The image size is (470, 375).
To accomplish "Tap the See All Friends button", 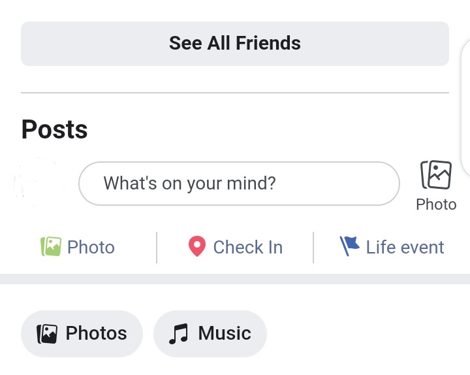I will click(x=235, y=43).
